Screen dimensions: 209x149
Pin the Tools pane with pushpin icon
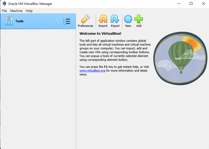click(58, 21)
